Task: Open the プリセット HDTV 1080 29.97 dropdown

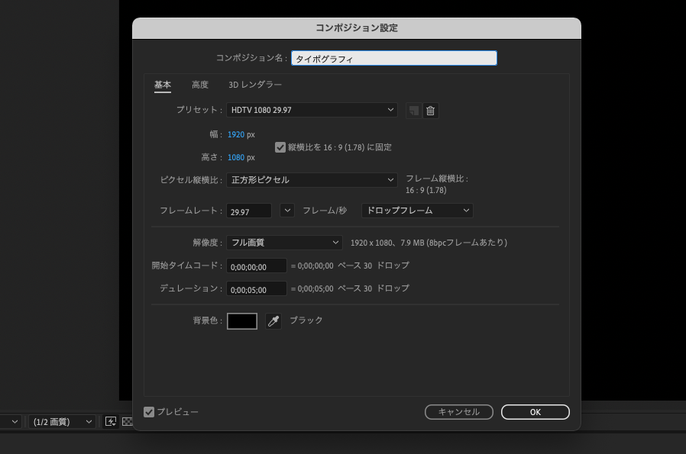Action: pyautogui.click(x=312, y=110)
